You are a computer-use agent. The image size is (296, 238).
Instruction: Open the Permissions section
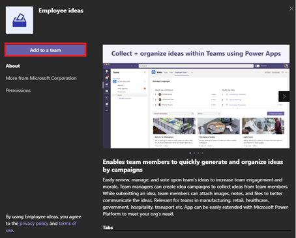[18, 90]
